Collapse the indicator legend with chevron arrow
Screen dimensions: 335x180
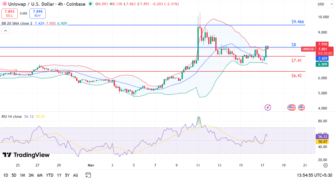5,31
